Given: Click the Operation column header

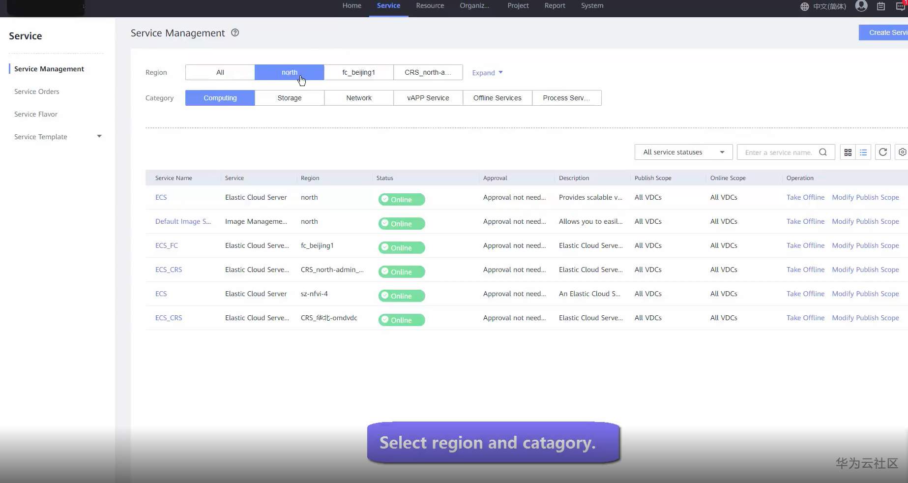Looking at the screenshot, I should [x=800, y=178].
